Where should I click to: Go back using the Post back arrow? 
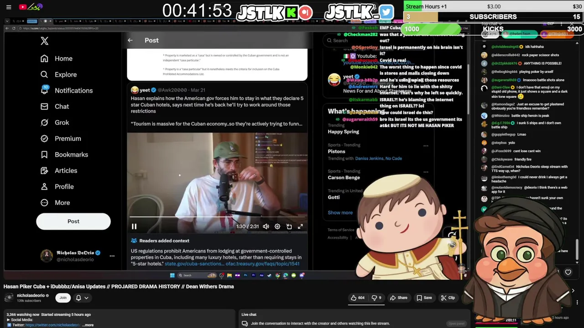[130, 41]
